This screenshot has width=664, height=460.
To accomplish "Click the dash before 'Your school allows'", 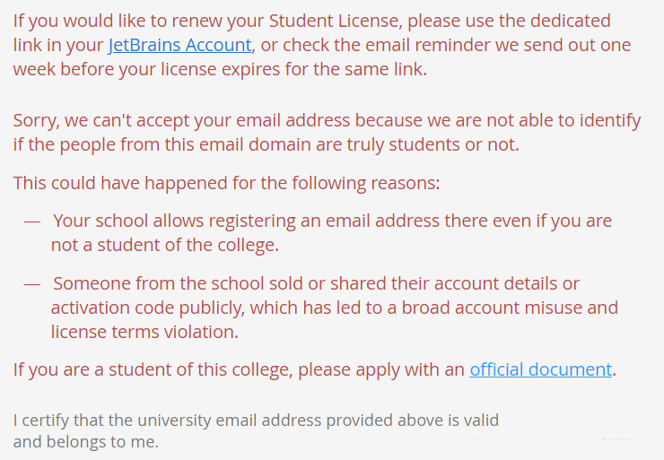I will (x=32, y=221).
